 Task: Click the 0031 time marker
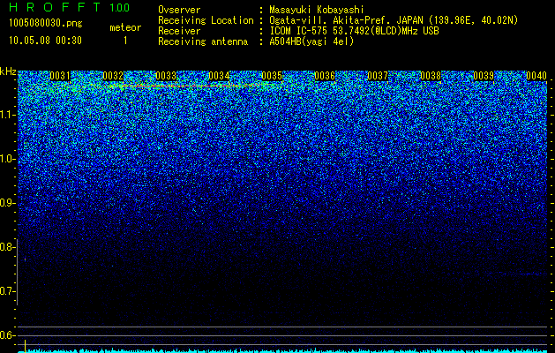point(60,76)
